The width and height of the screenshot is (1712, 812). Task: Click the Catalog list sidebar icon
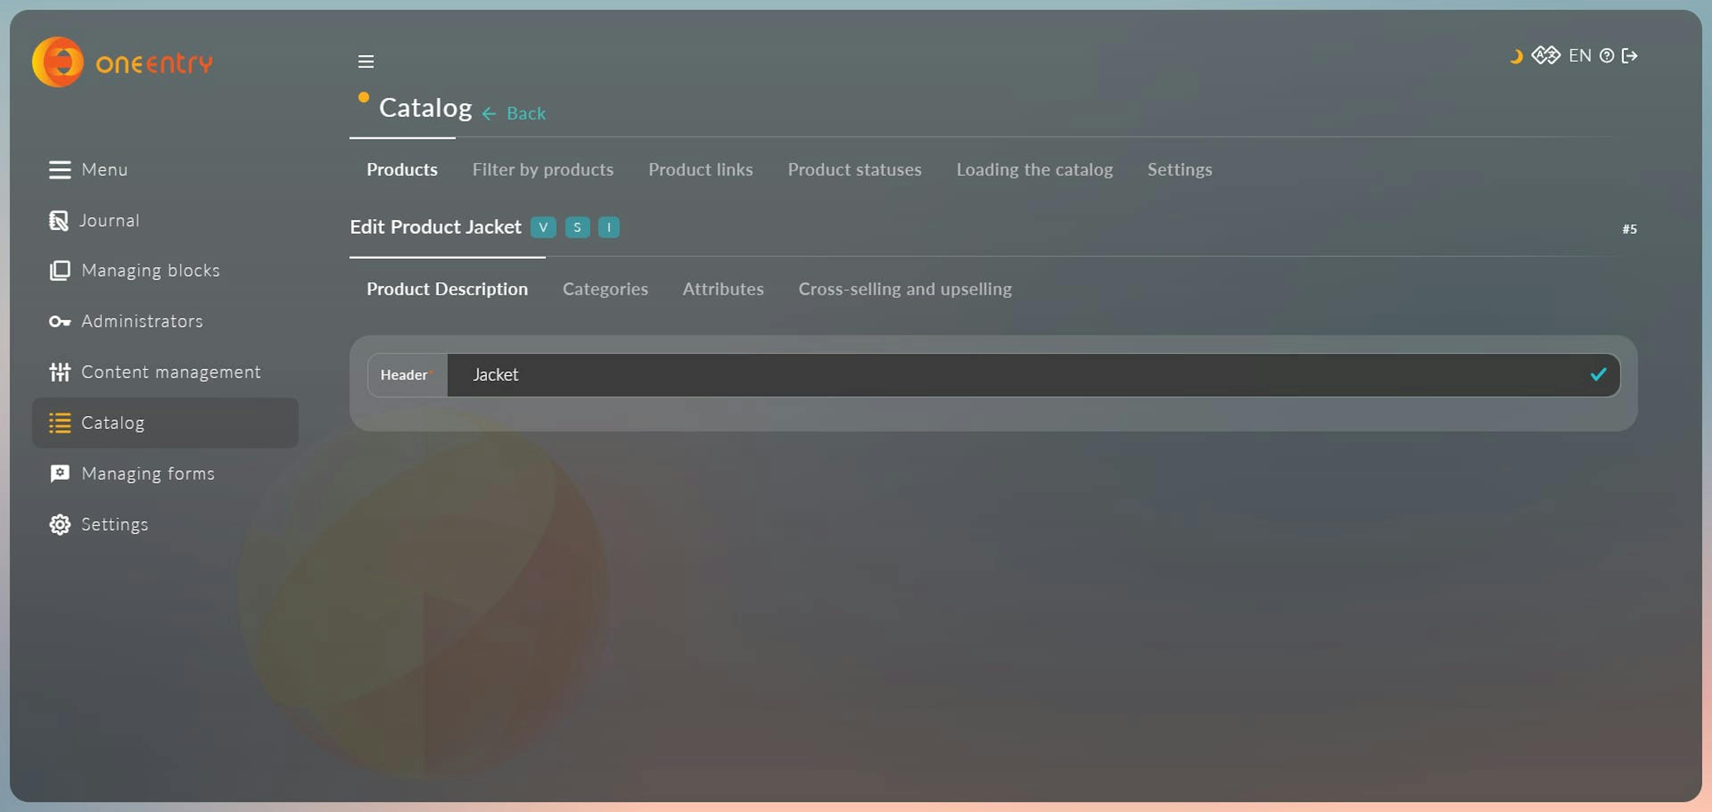(58, 422)
